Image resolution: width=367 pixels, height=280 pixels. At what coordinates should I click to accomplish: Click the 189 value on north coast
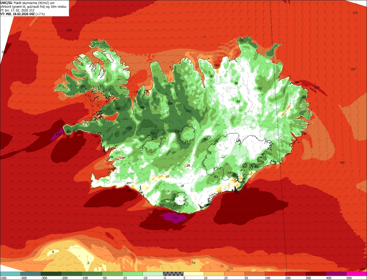(216, 66)
